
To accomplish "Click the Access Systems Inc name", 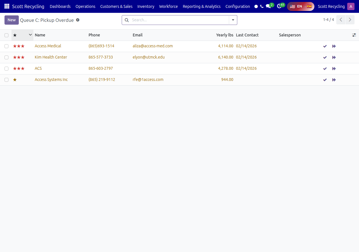I will (51, 80).
